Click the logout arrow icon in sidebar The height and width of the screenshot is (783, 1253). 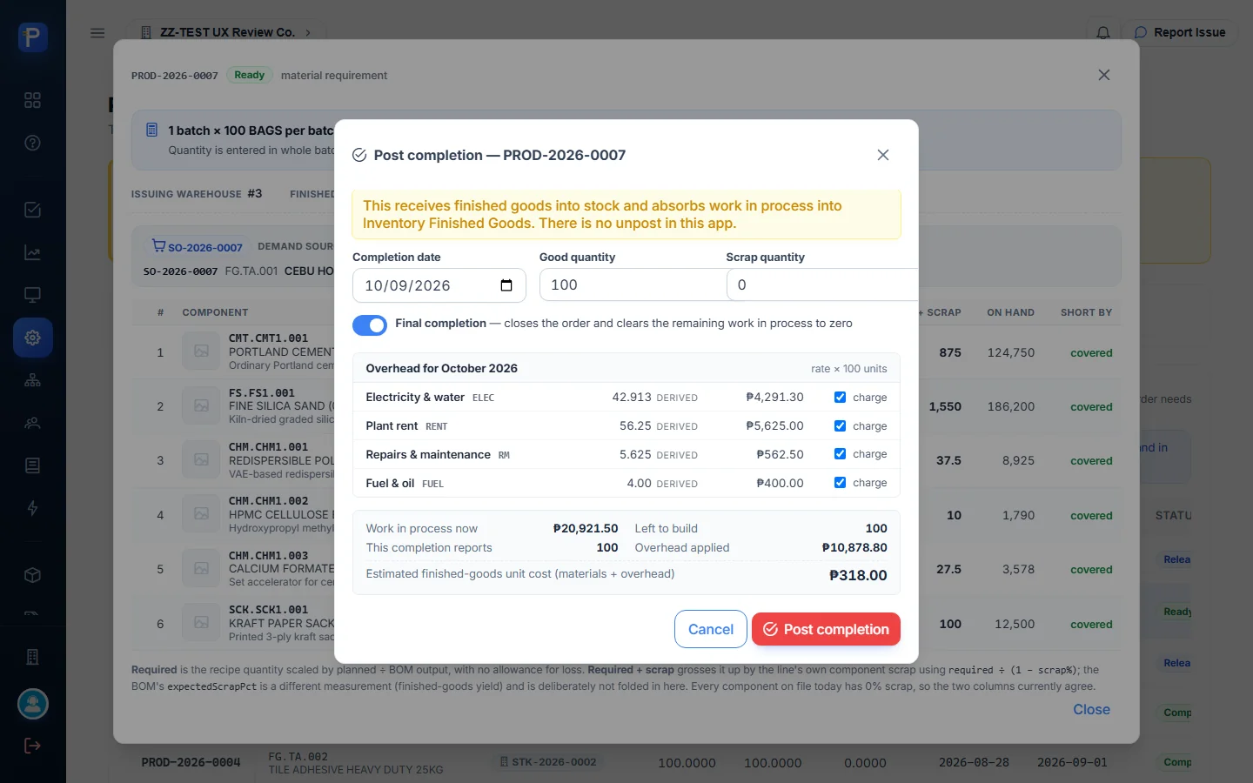click(32, 746)
